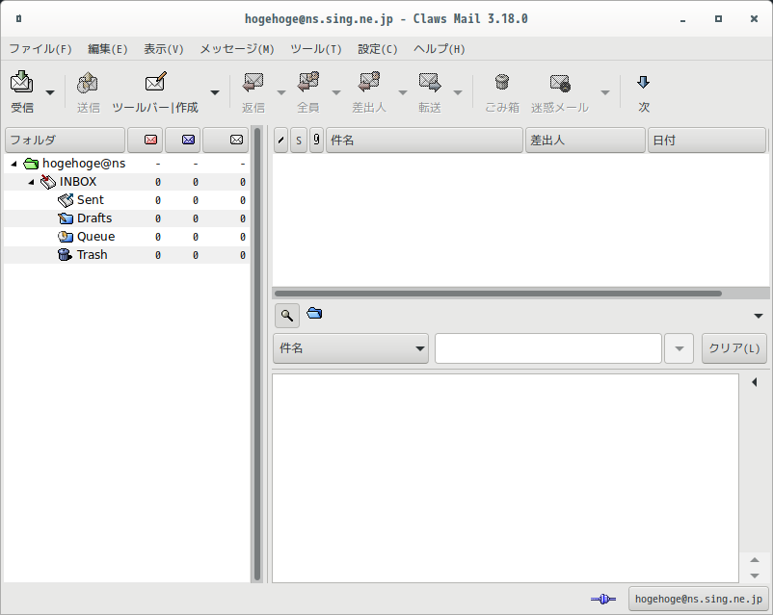Image resolution: width=773 pixels, height=615 pixels.
Task: Go to next message with 次 icon
Action: 643,82
